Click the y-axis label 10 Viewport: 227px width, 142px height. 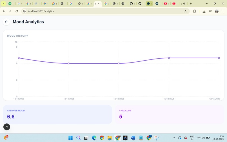coord(16,42)
